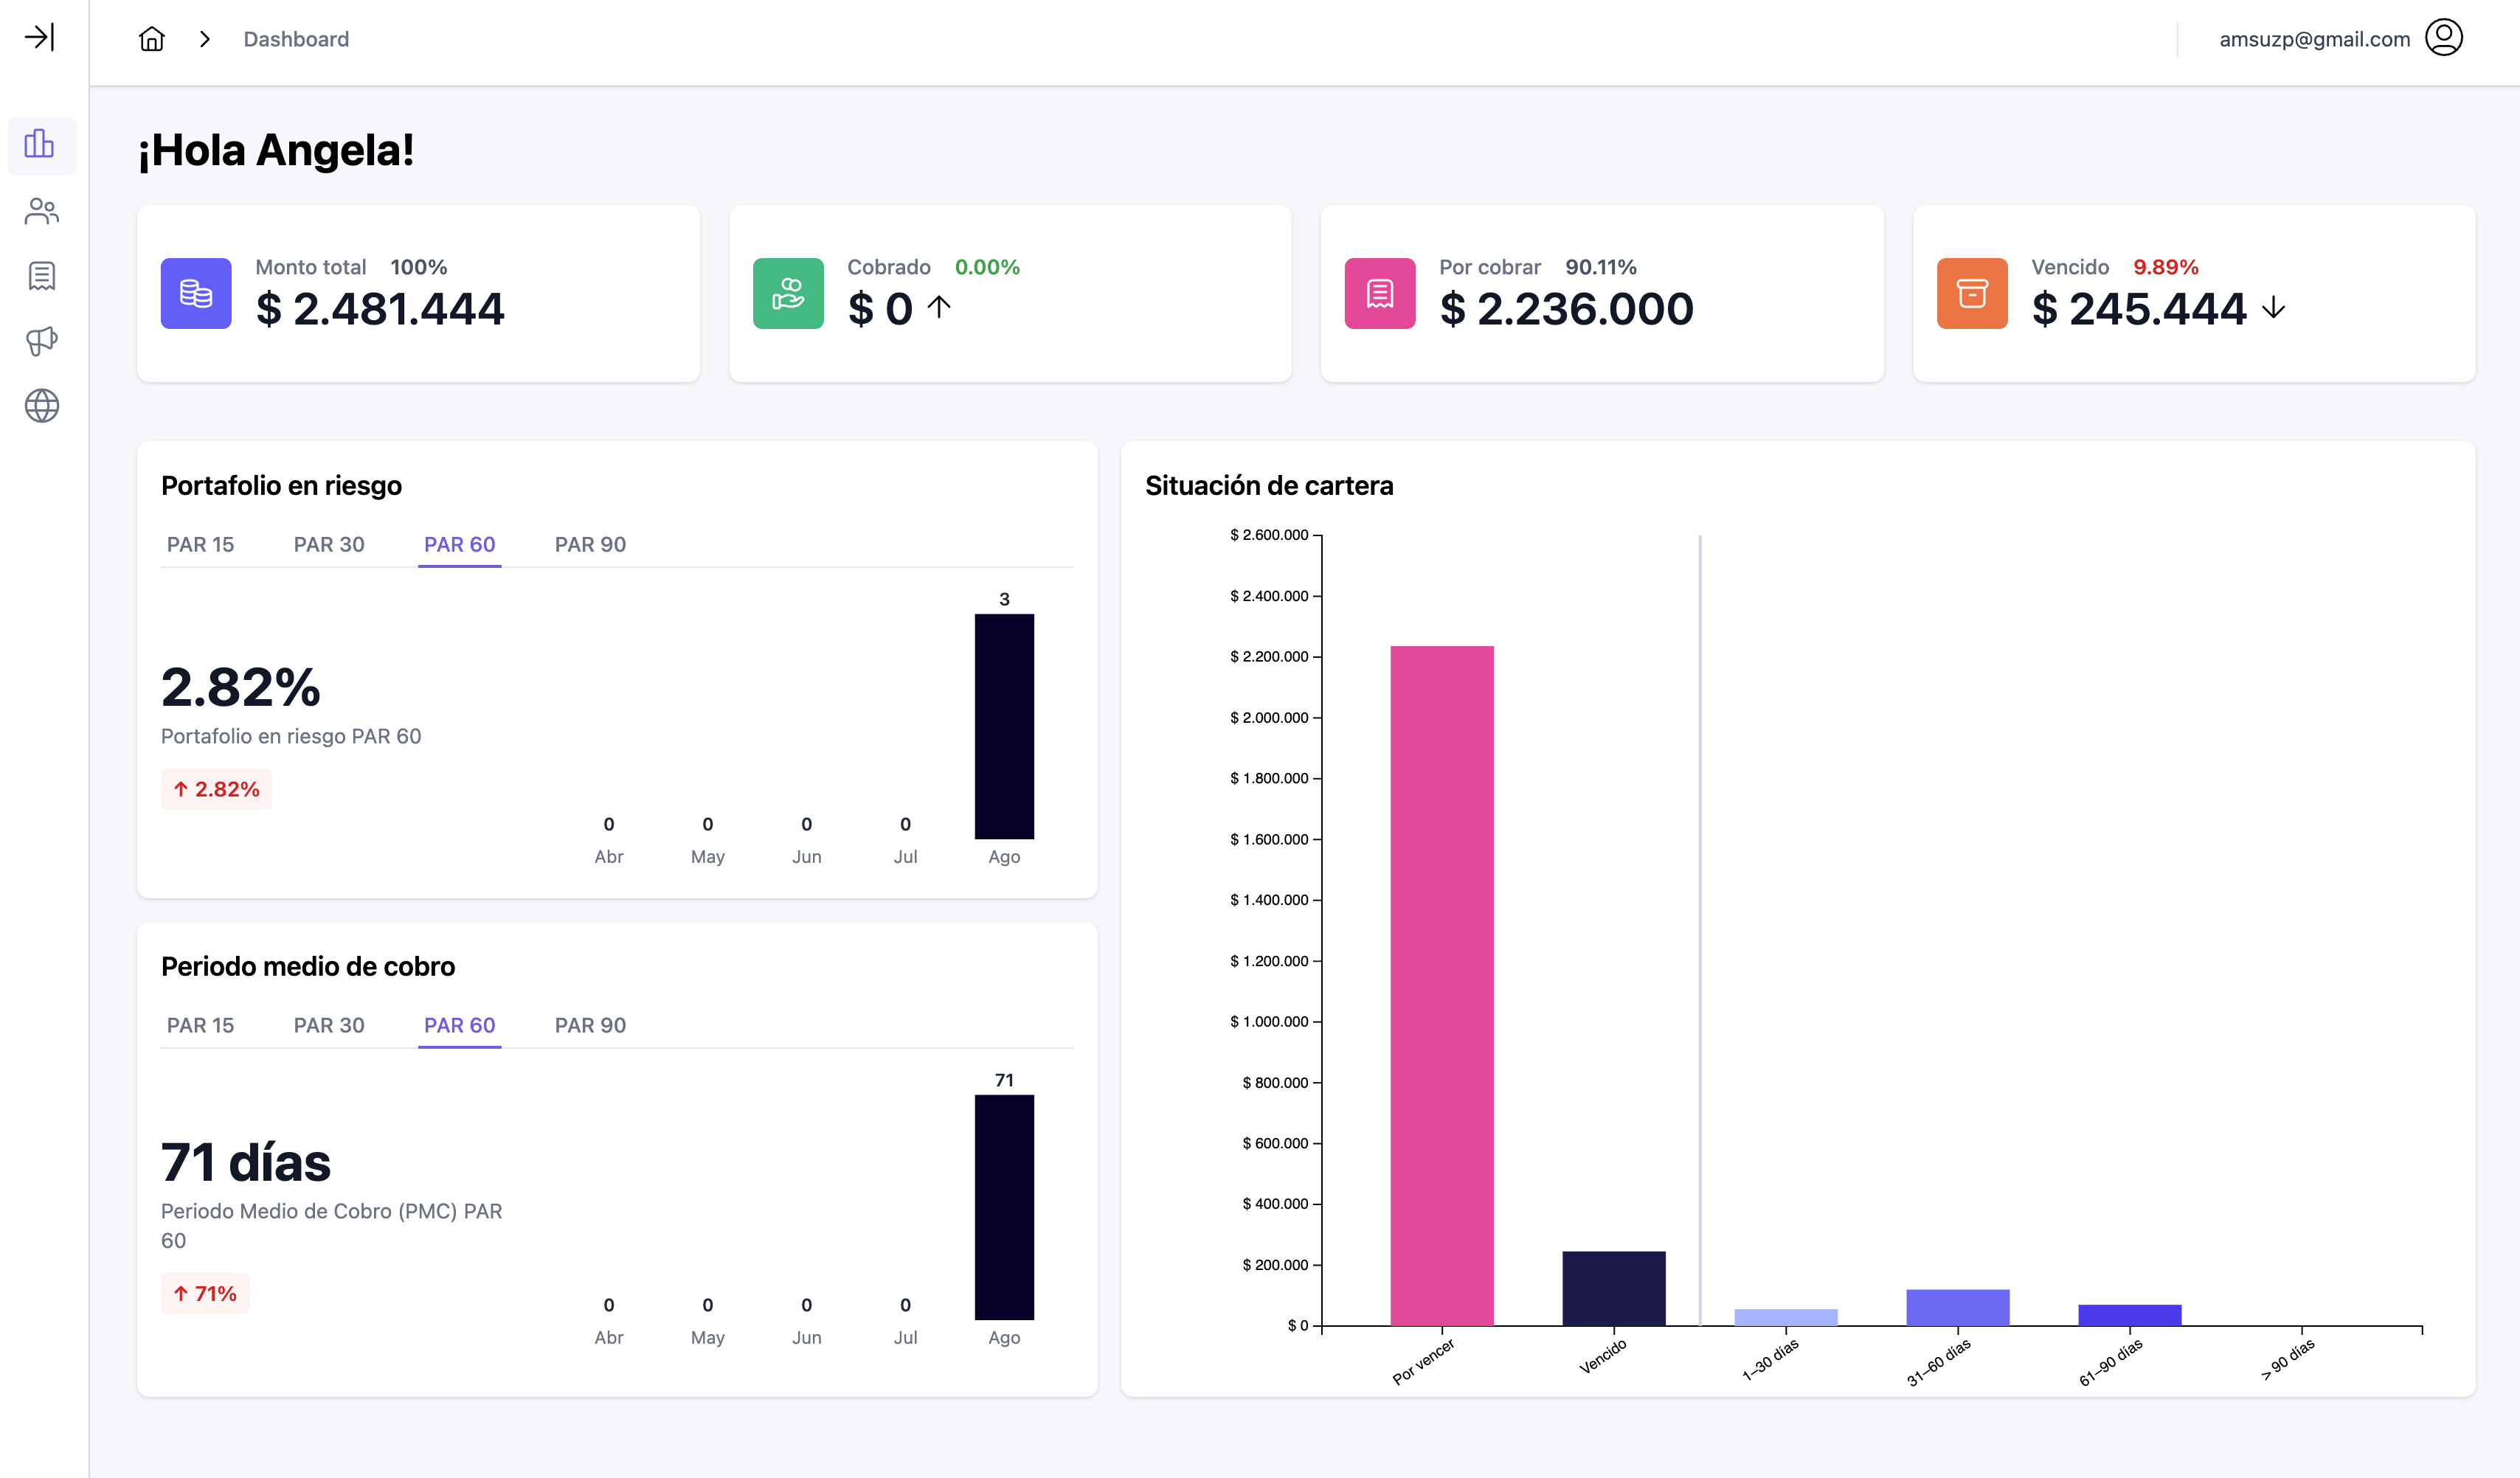The width and height of the screenshot is (2520, 1478).
Task: Open the megaphone campaigns sidebar icon
Action: (x=41, y=341)
